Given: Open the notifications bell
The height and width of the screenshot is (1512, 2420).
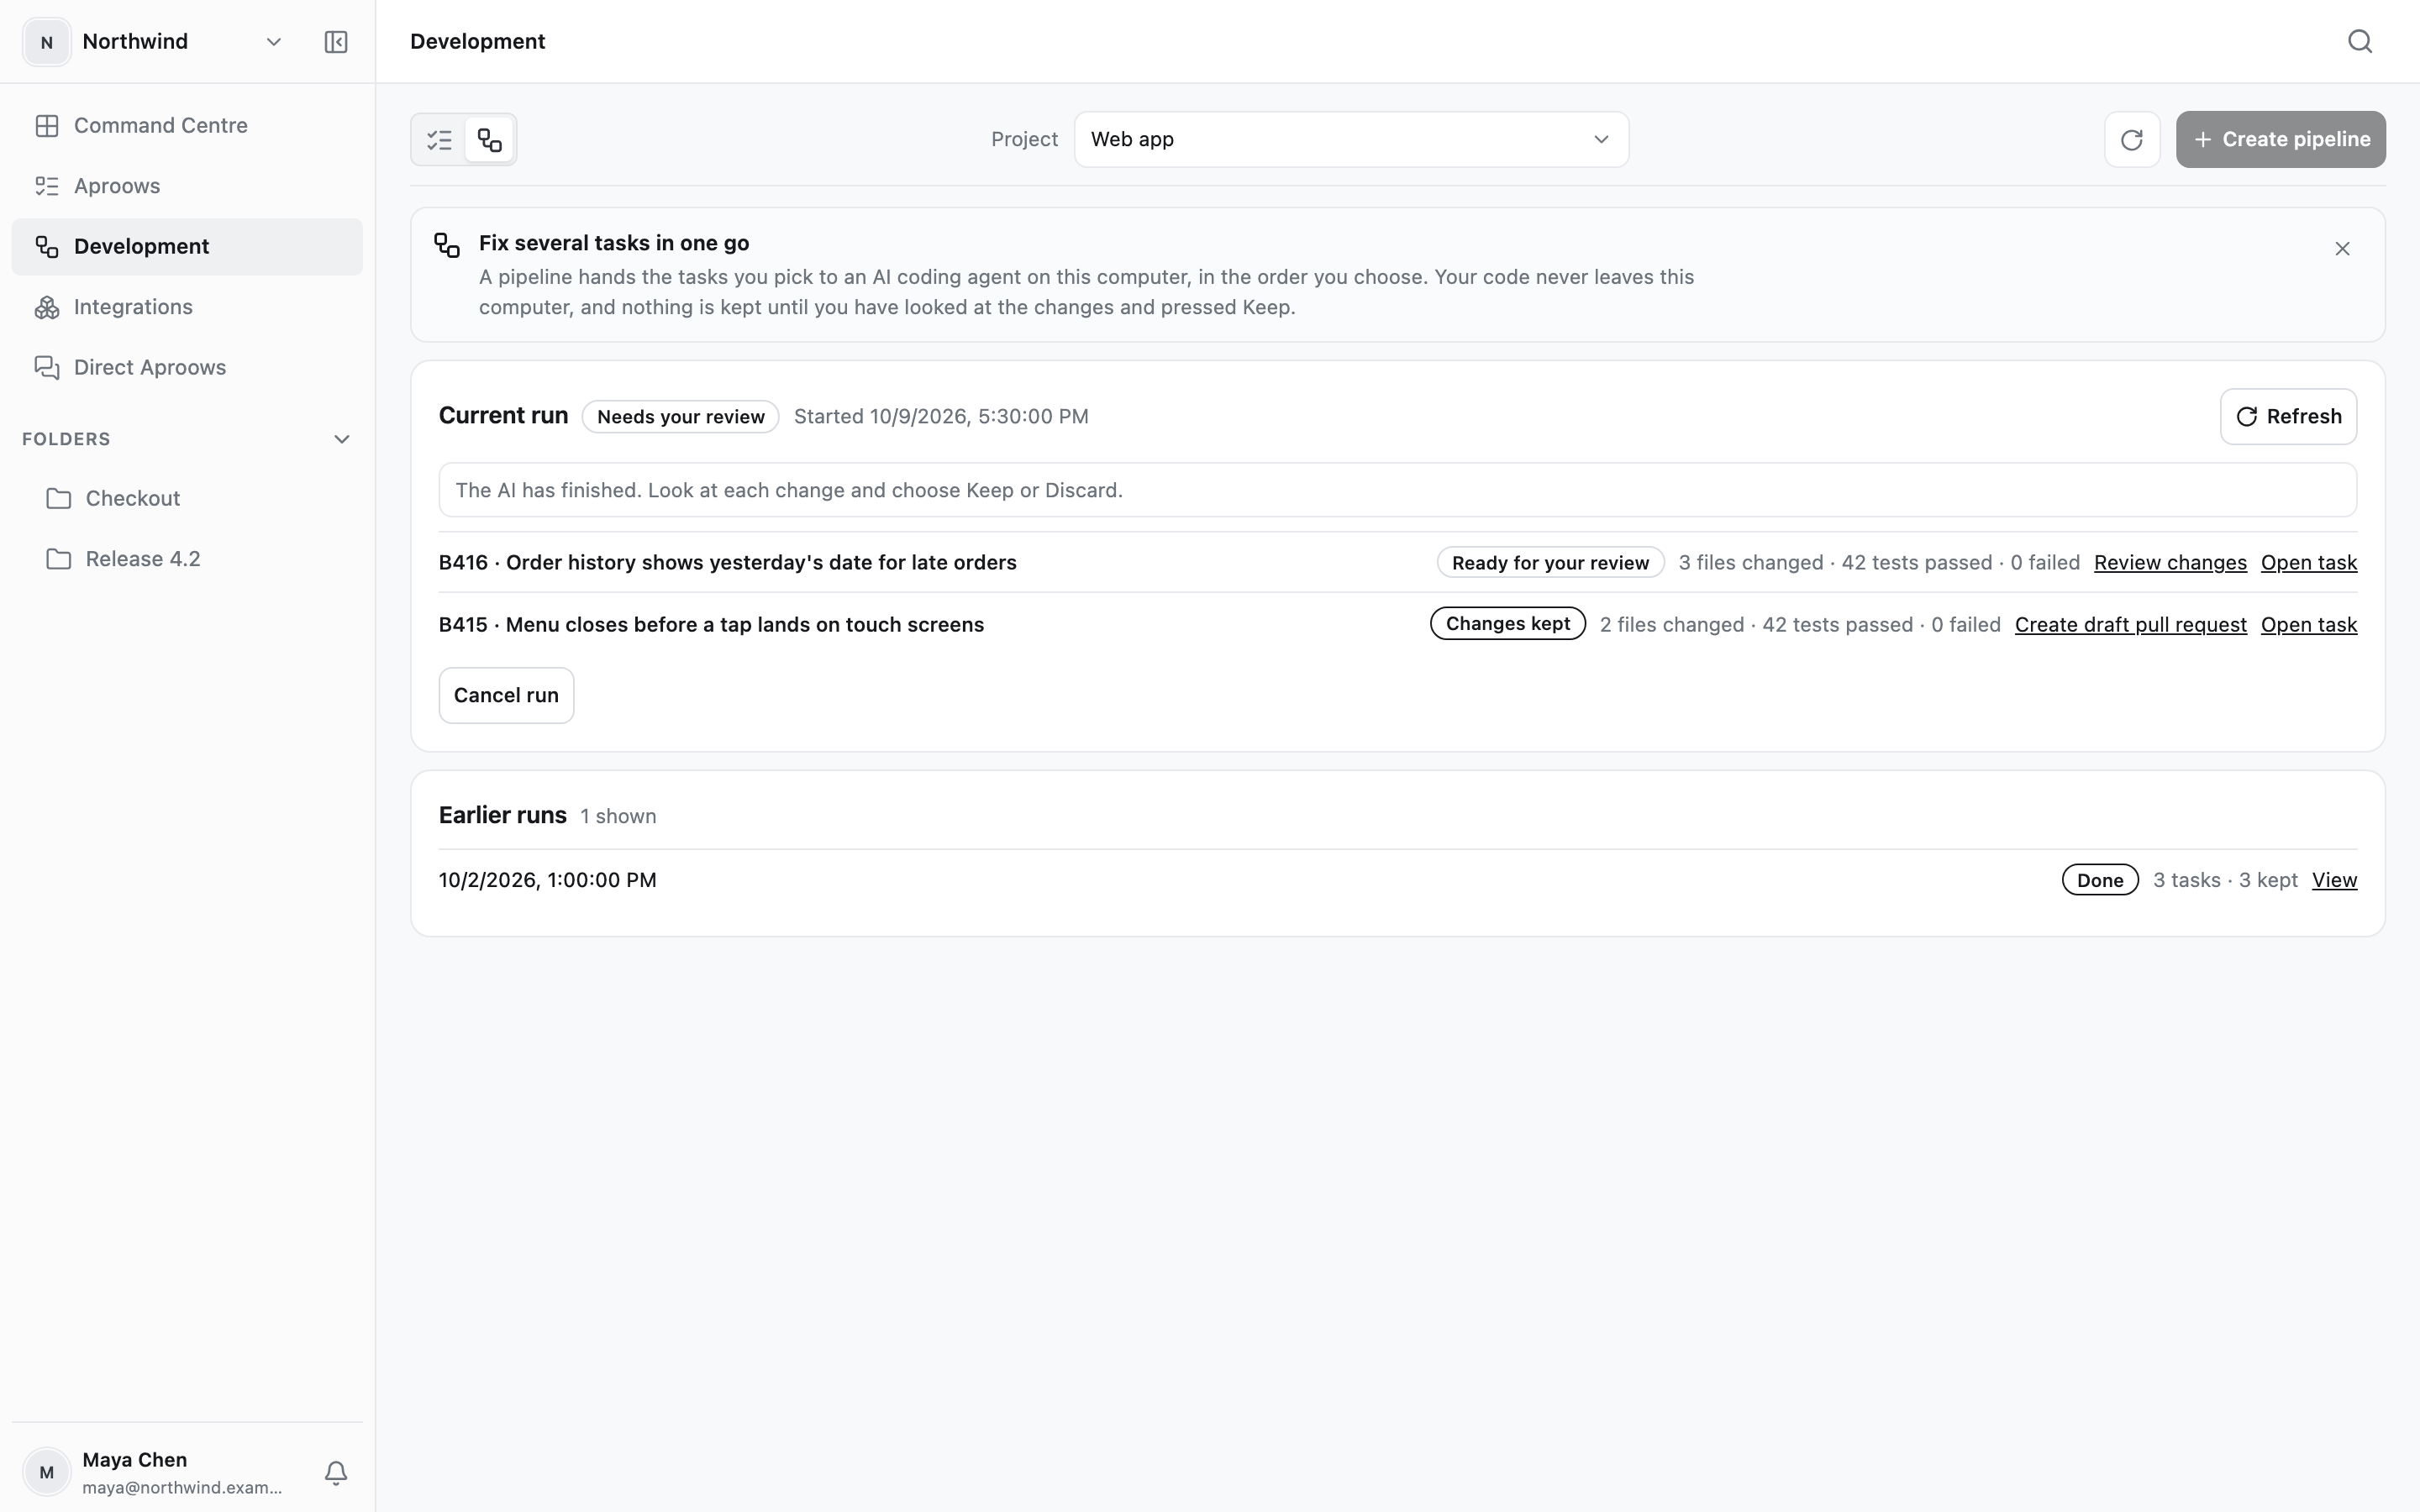Looking at the screenshot, I should (x=336, y=1472).
